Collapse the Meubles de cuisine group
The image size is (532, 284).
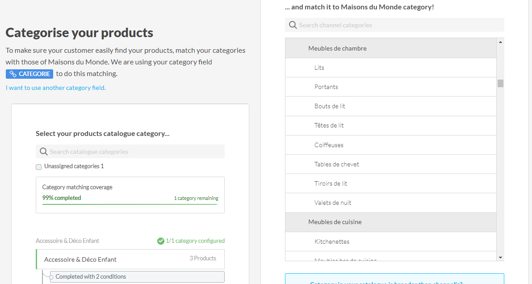335,222
